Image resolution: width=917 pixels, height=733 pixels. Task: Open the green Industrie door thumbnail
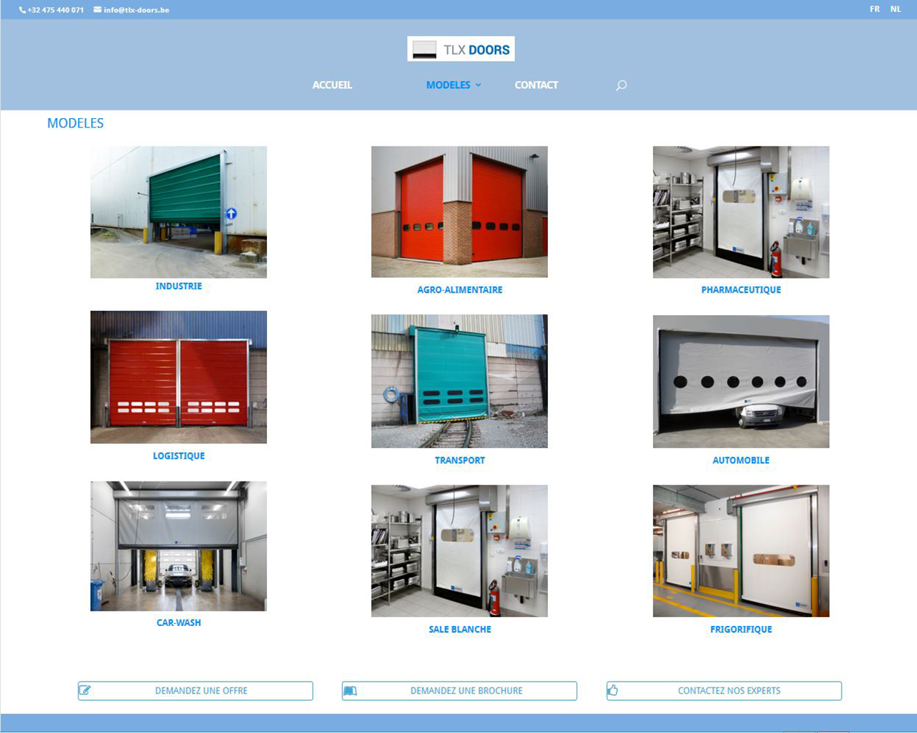[178, 212]
